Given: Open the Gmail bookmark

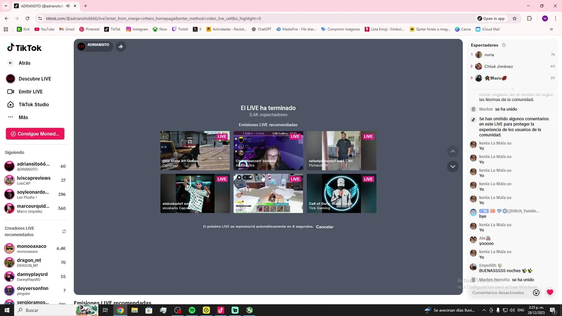Looking at the screenshot, I should (67, 29).
